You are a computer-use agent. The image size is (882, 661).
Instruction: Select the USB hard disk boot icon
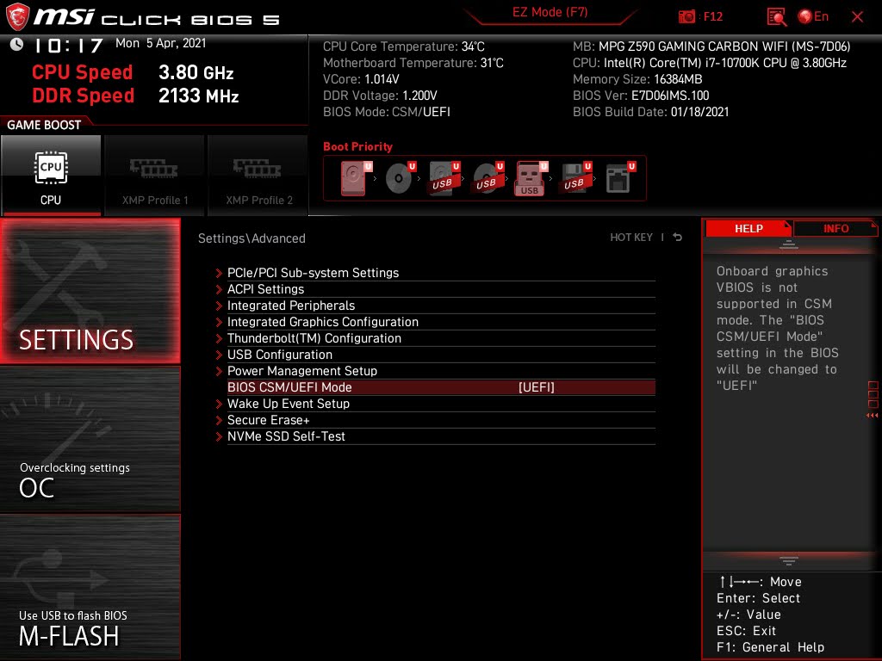[444, 177]
